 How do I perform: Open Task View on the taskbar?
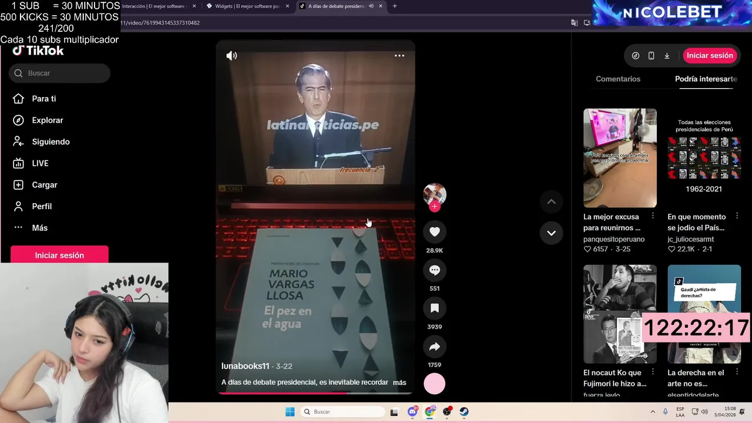(395, 412)
